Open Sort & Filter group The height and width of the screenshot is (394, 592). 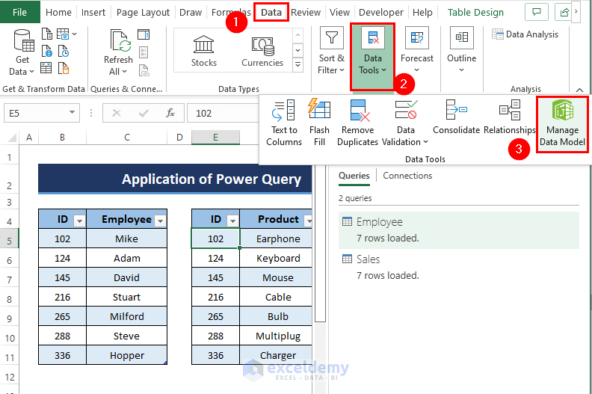tap(331, 51)
